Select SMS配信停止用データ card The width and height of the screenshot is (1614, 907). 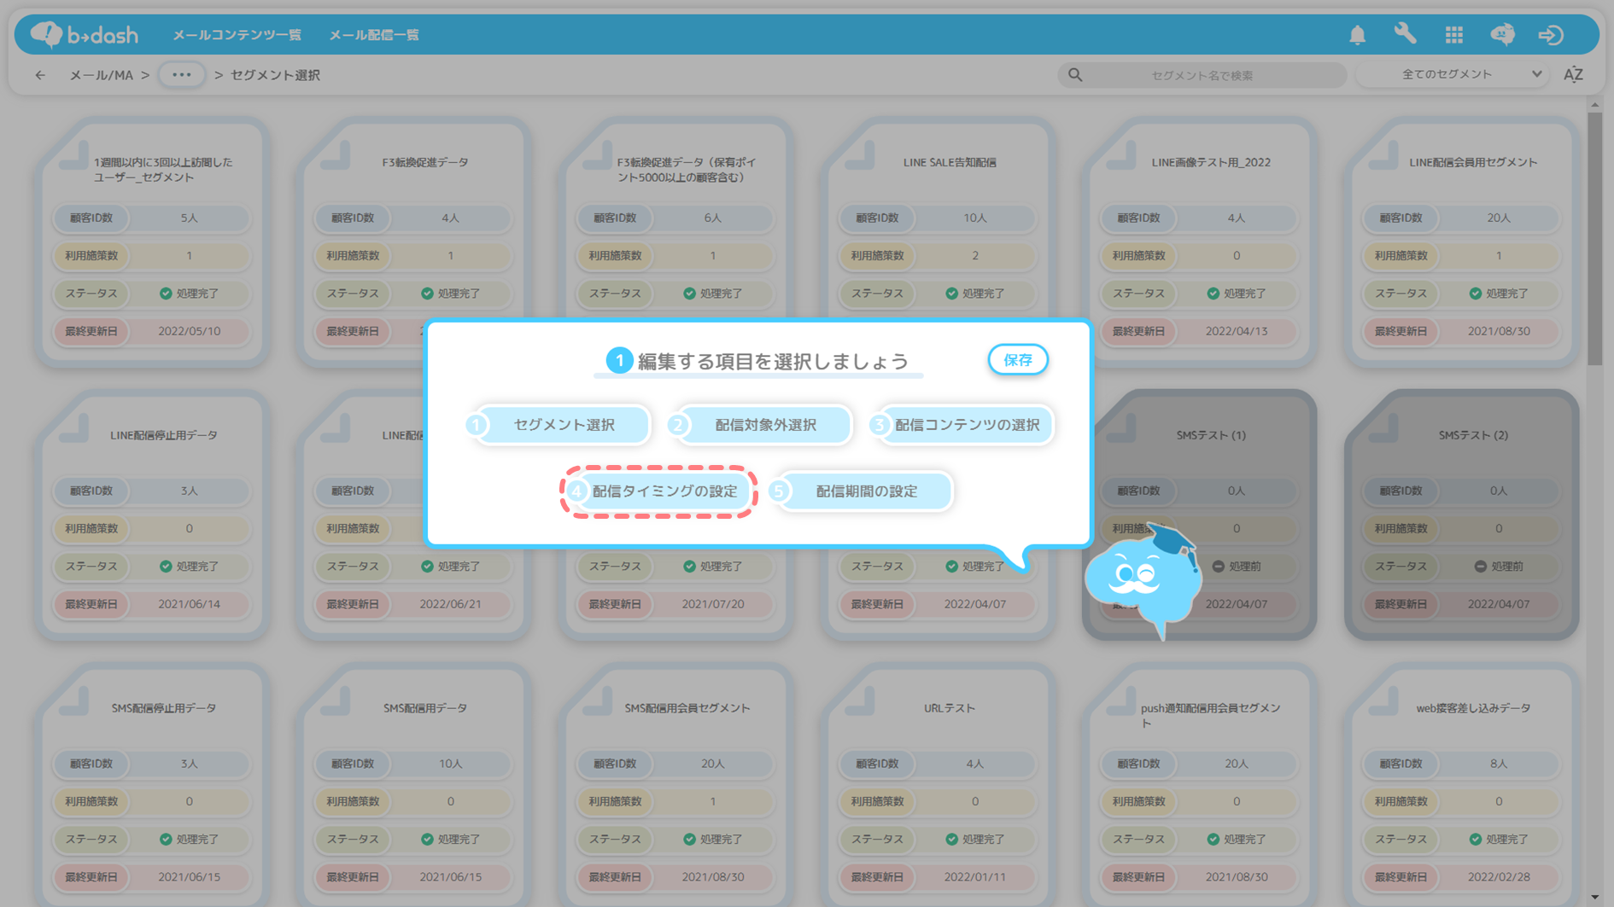click(152, 785)
